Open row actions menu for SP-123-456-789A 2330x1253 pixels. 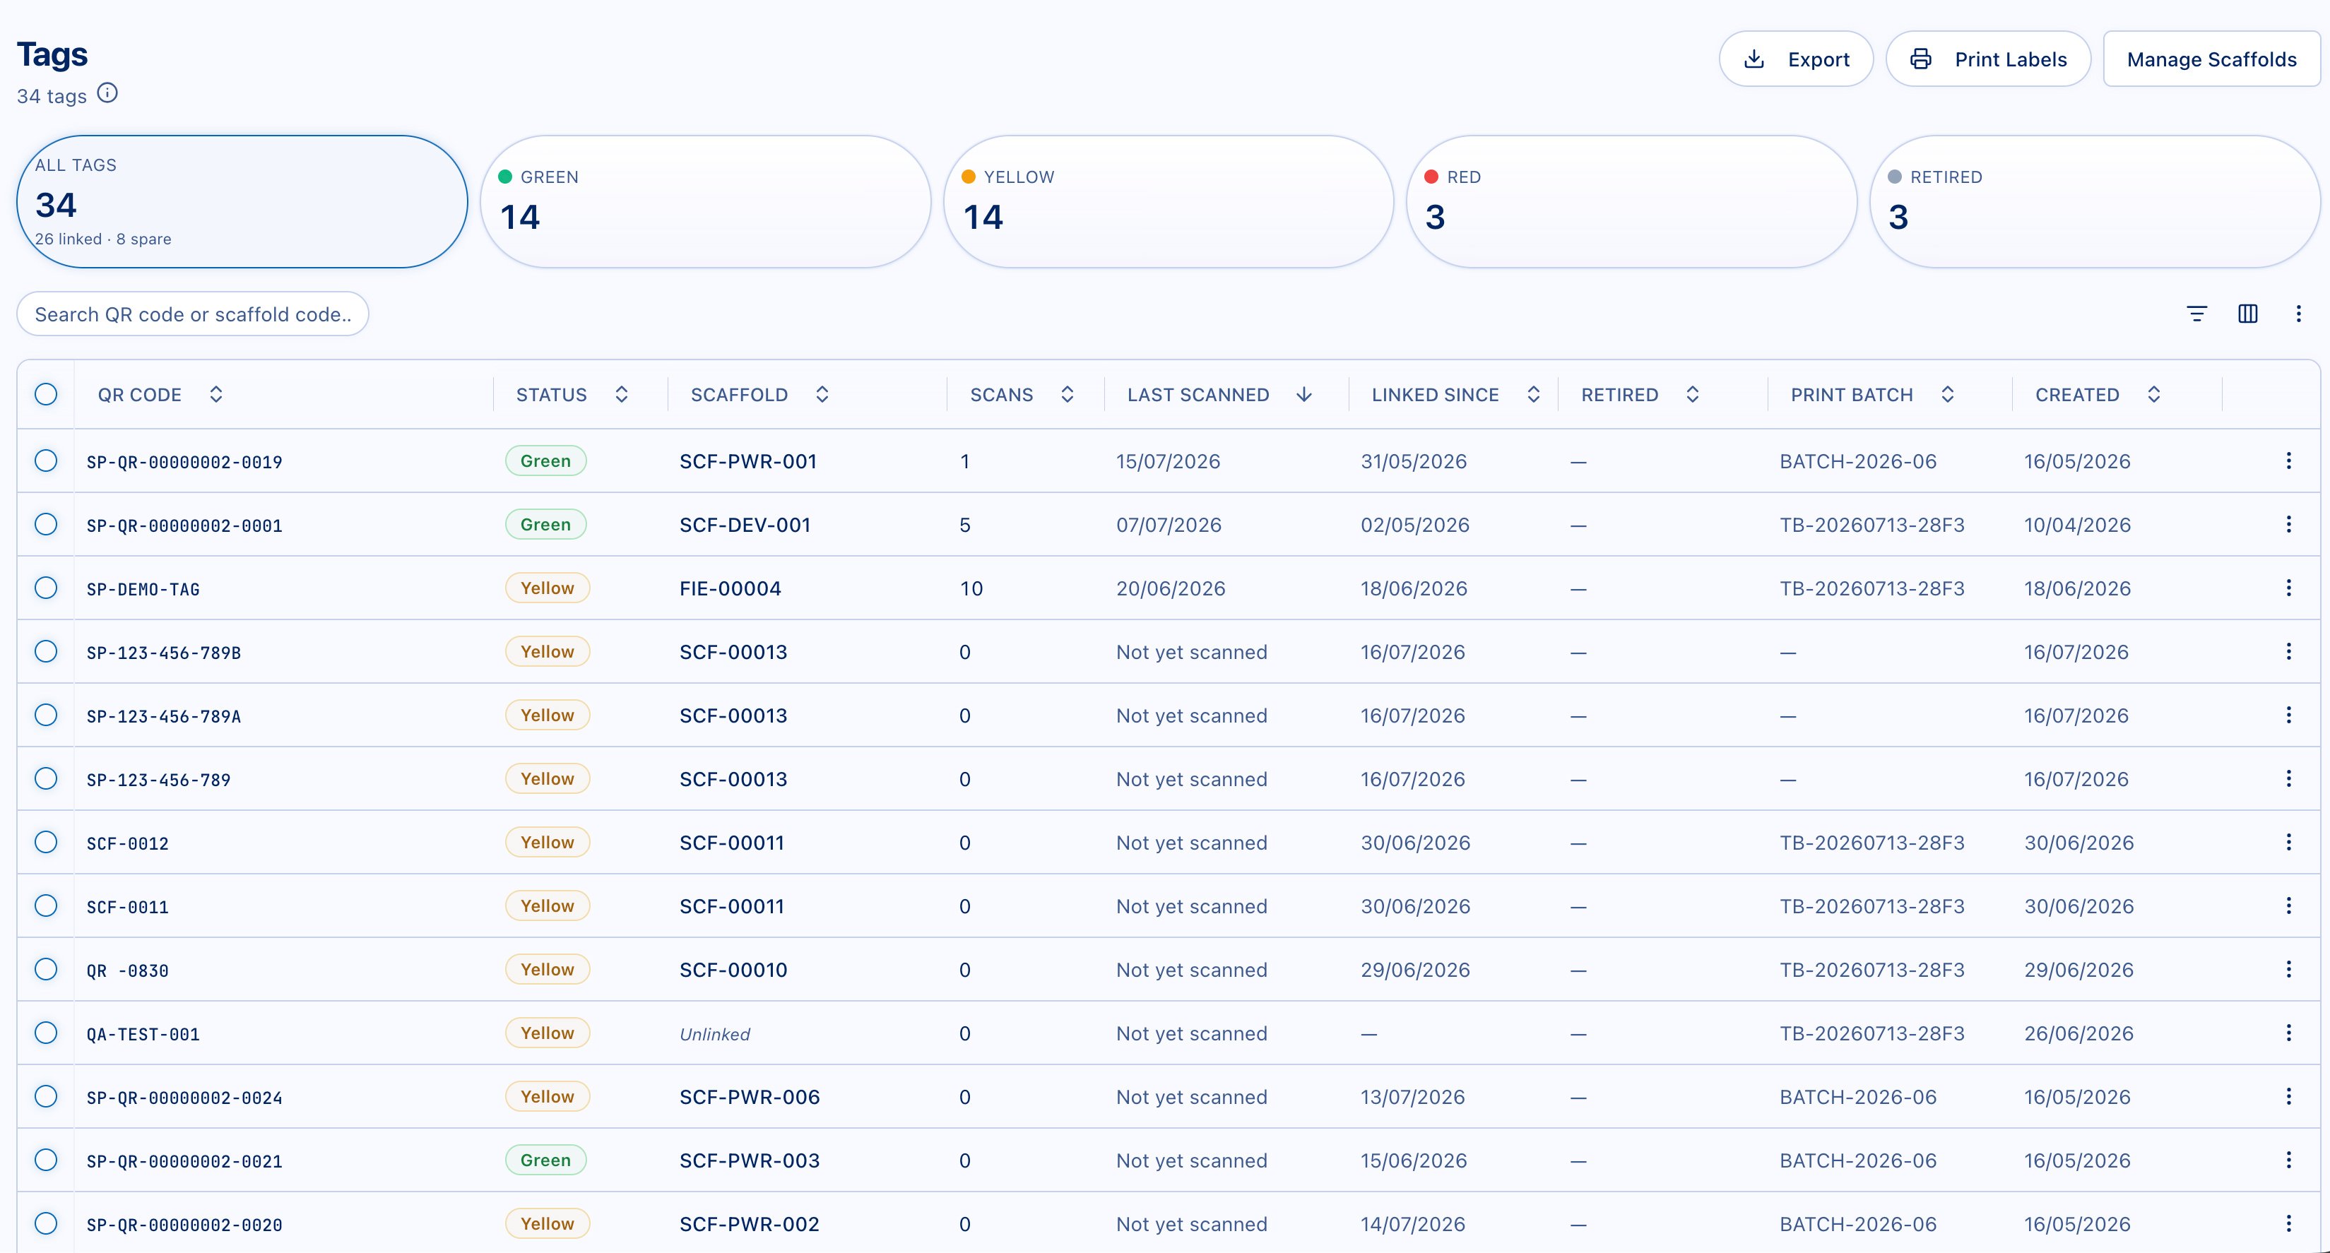(x=2288, y=715)
